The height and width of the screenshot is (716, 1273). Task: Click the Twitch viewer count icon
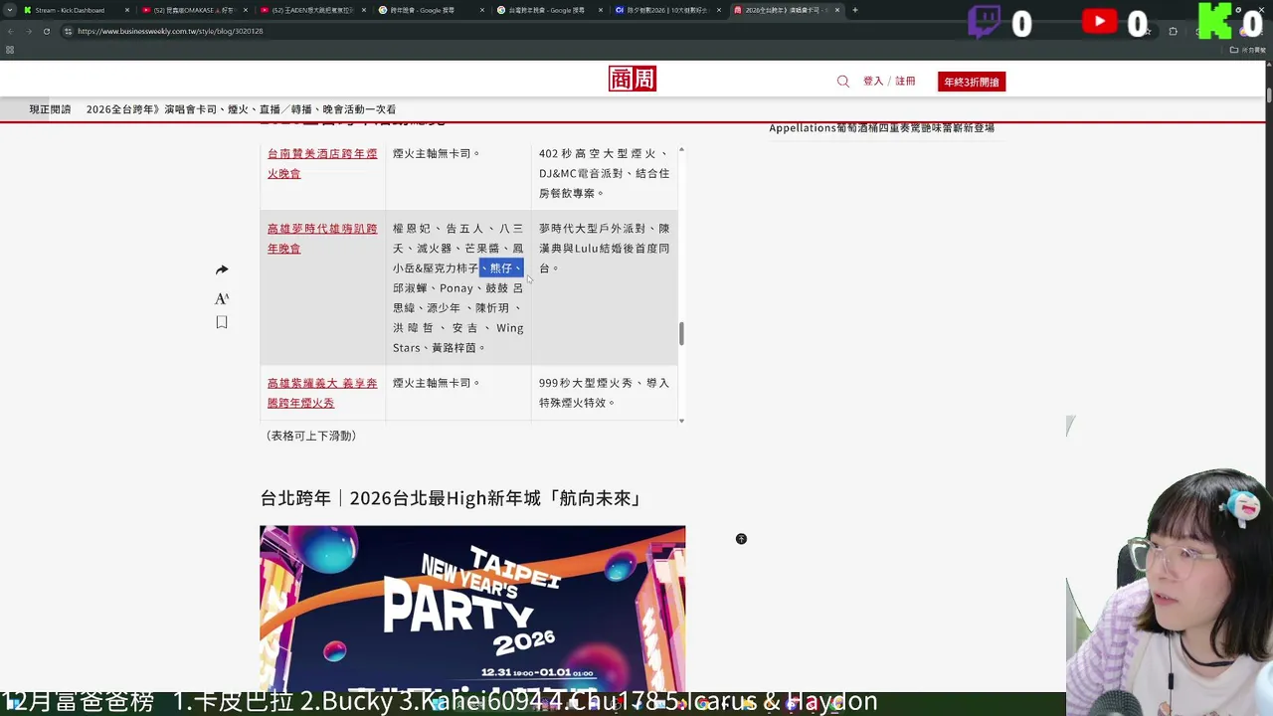tap(984, 22)
